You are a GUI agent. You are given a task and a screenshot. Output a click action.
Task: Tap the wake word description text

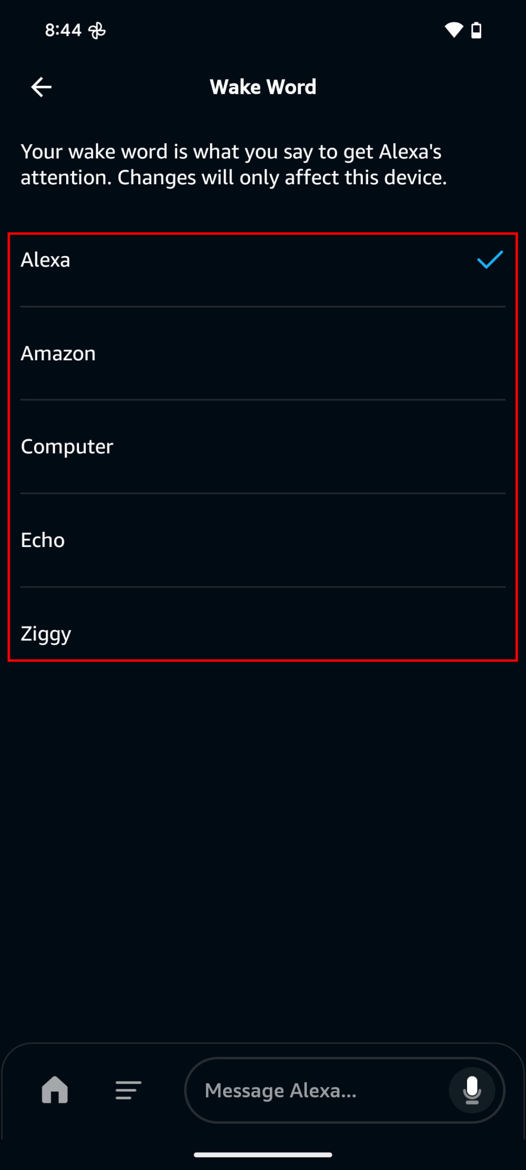pyautogui.click(x=234, y=164)
